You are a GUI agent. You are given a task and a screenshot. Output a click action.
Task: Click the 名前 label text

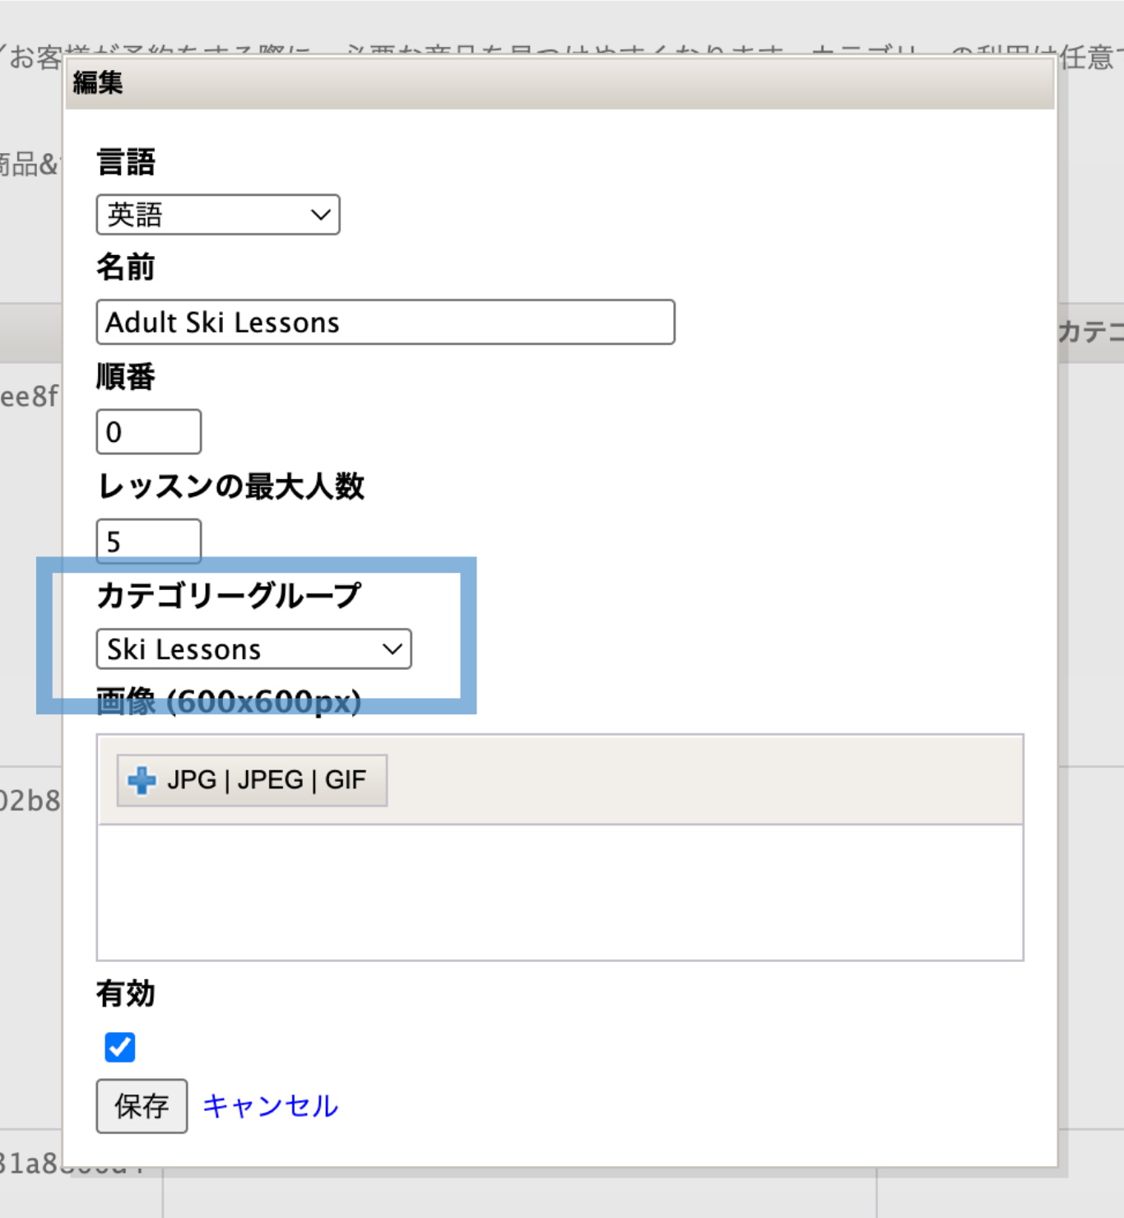[126, 267]
